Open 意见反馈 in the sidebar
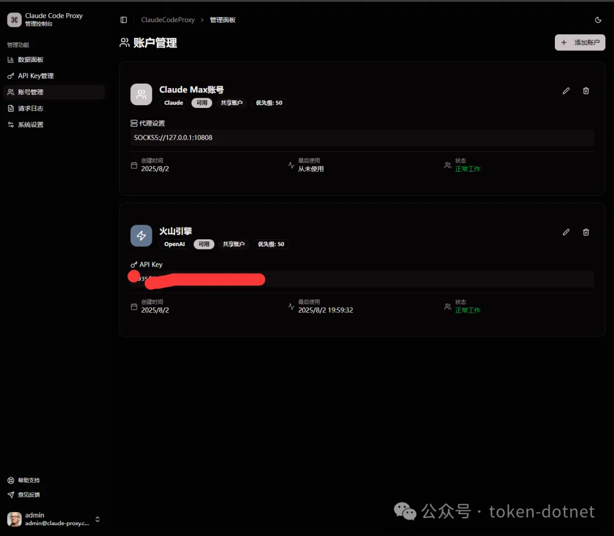 (x=28, y=495)
